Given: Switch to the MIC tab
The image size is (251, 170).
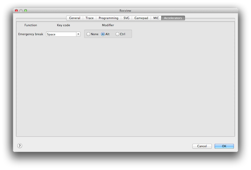Looking at the screenshot, I should tap(156, 18).
